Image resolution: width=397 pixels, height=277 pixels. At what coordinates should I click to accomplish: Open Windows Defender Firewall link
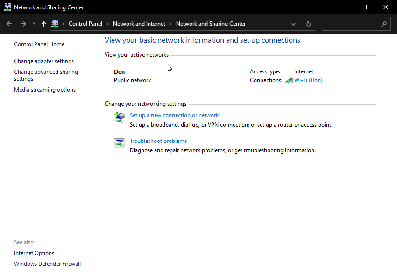click(x=47, y=264)
